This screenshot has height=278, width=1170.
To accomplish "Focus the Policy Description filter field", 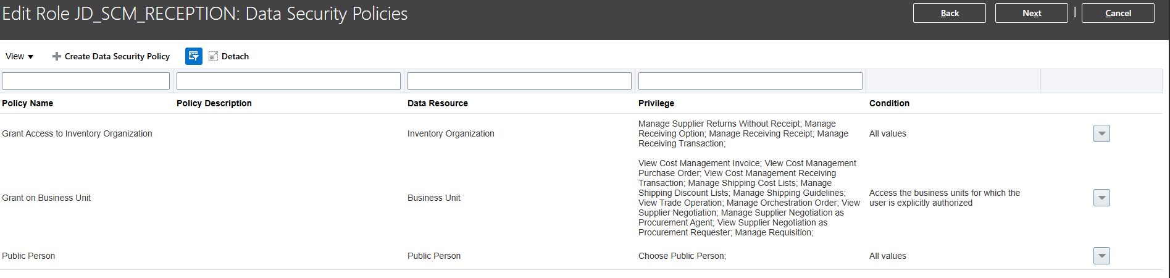I will pos(288,81).
